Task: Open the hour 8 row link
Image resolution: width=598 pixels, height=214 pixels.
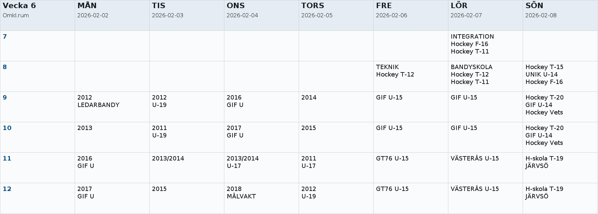Action: click(x=5, y=67)
